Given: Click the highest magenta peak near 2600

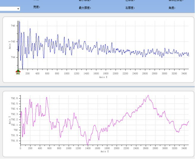Looking at the screenshot, I should [x=148, y=96].
